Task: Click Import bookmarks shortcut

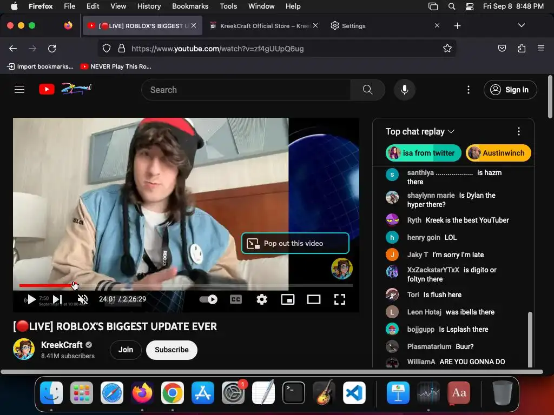Action: tap(40, 66)
